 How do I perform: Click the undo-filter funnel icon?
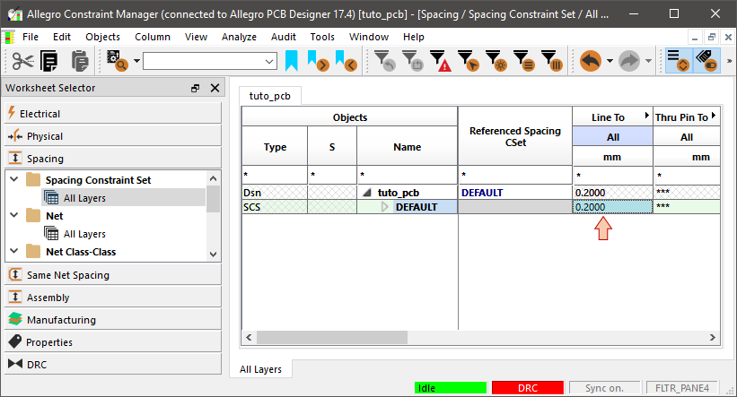[x=384, y=61]
